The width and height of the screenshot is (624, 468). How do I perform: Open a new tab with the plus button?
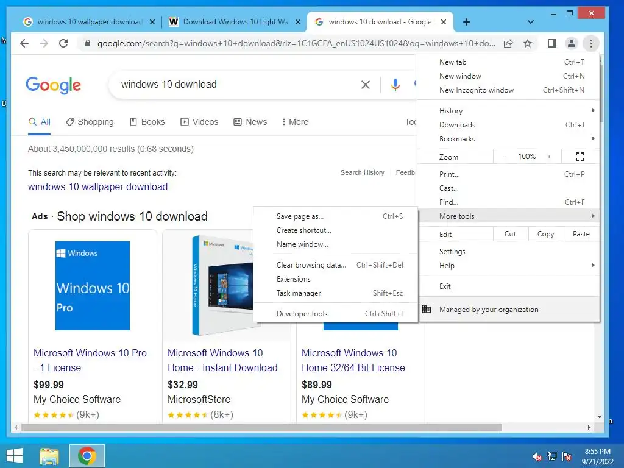pos(467,22)
